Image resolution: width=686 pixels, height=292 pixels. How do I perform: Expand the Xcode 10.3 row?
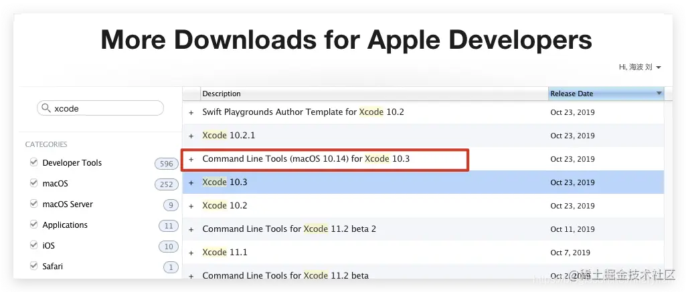click(x=191, y=182)
